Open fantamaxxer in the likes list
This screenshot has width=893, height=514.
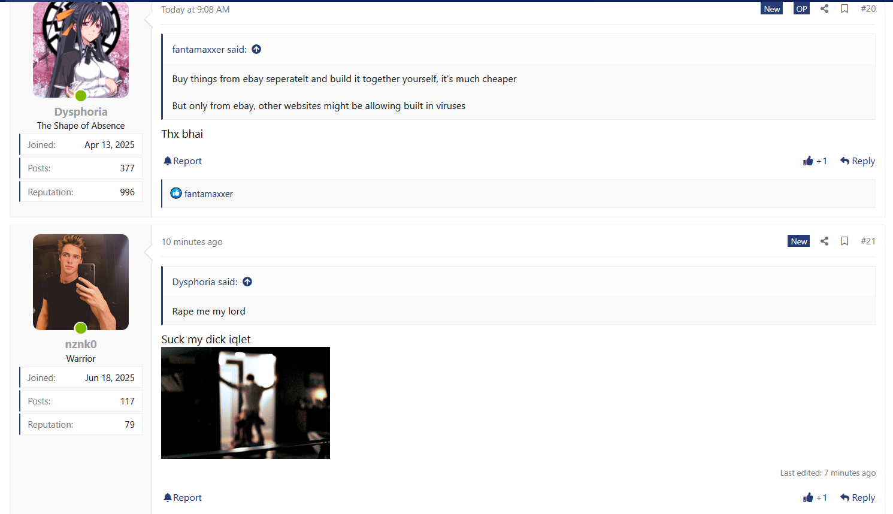pyautogui.click(x=208, y=194)
